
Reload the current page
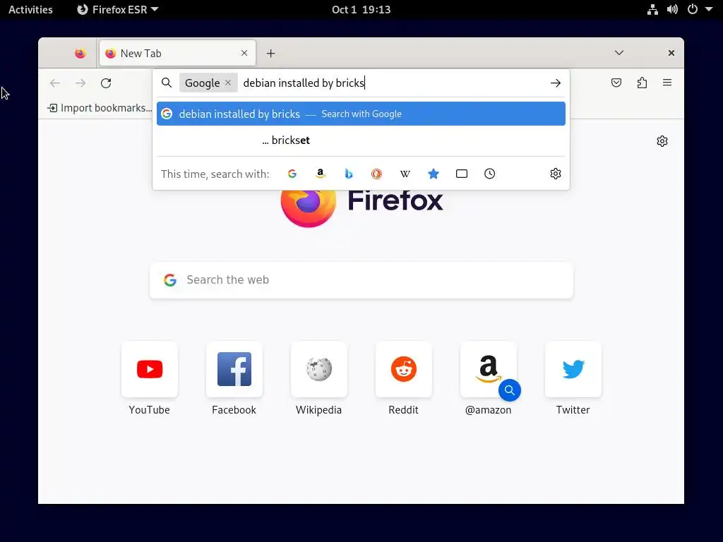[106, 83]
